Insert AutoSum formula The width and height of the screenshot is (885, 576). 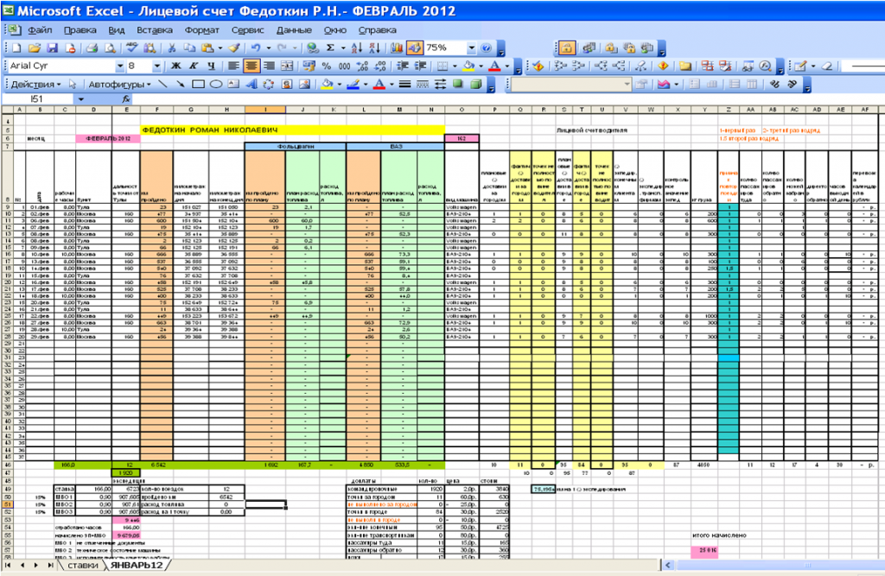point(330,48)
